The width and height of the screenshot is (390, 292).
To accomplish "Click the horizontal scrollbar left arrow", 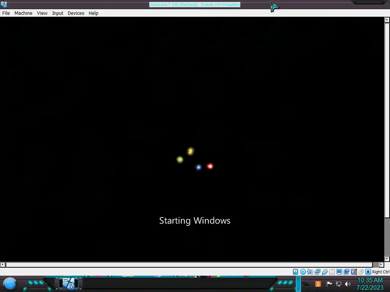I will (3, 265).
